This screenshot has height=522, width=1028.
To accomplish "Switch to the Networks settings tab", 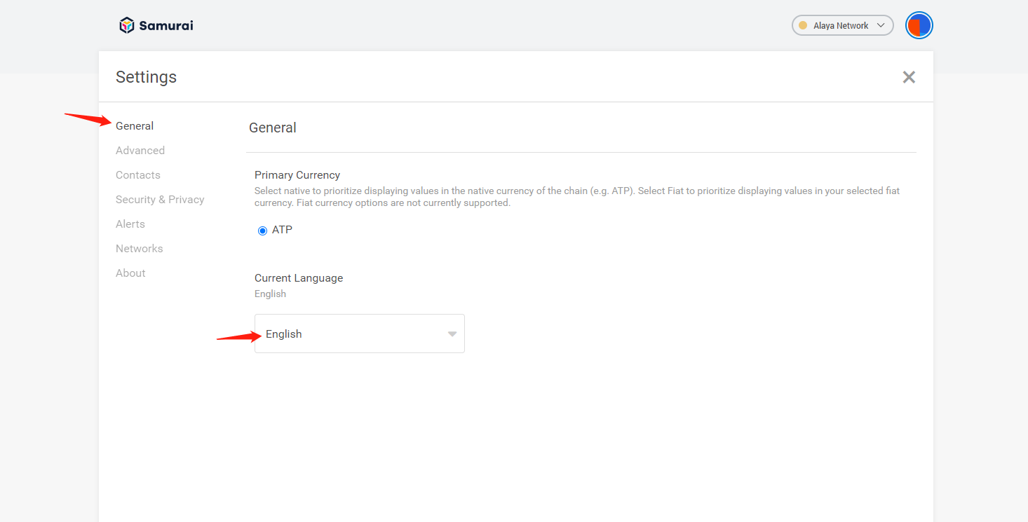I will tap(140, 249).
